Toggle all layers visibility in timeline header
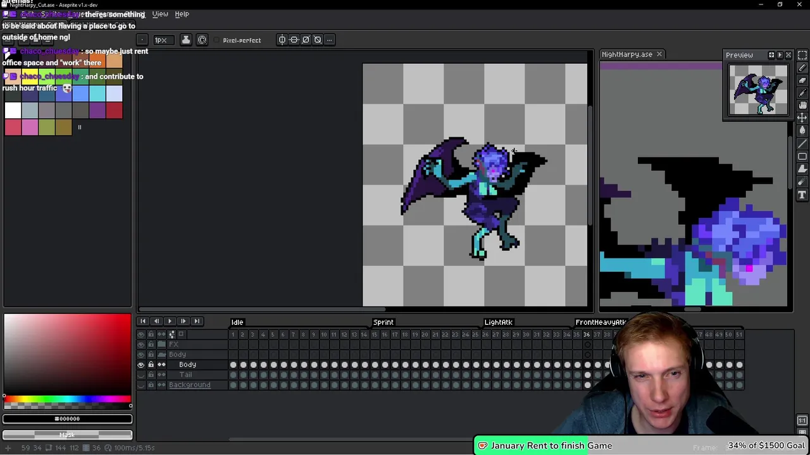The image size is (810, 455). [141, 334]
